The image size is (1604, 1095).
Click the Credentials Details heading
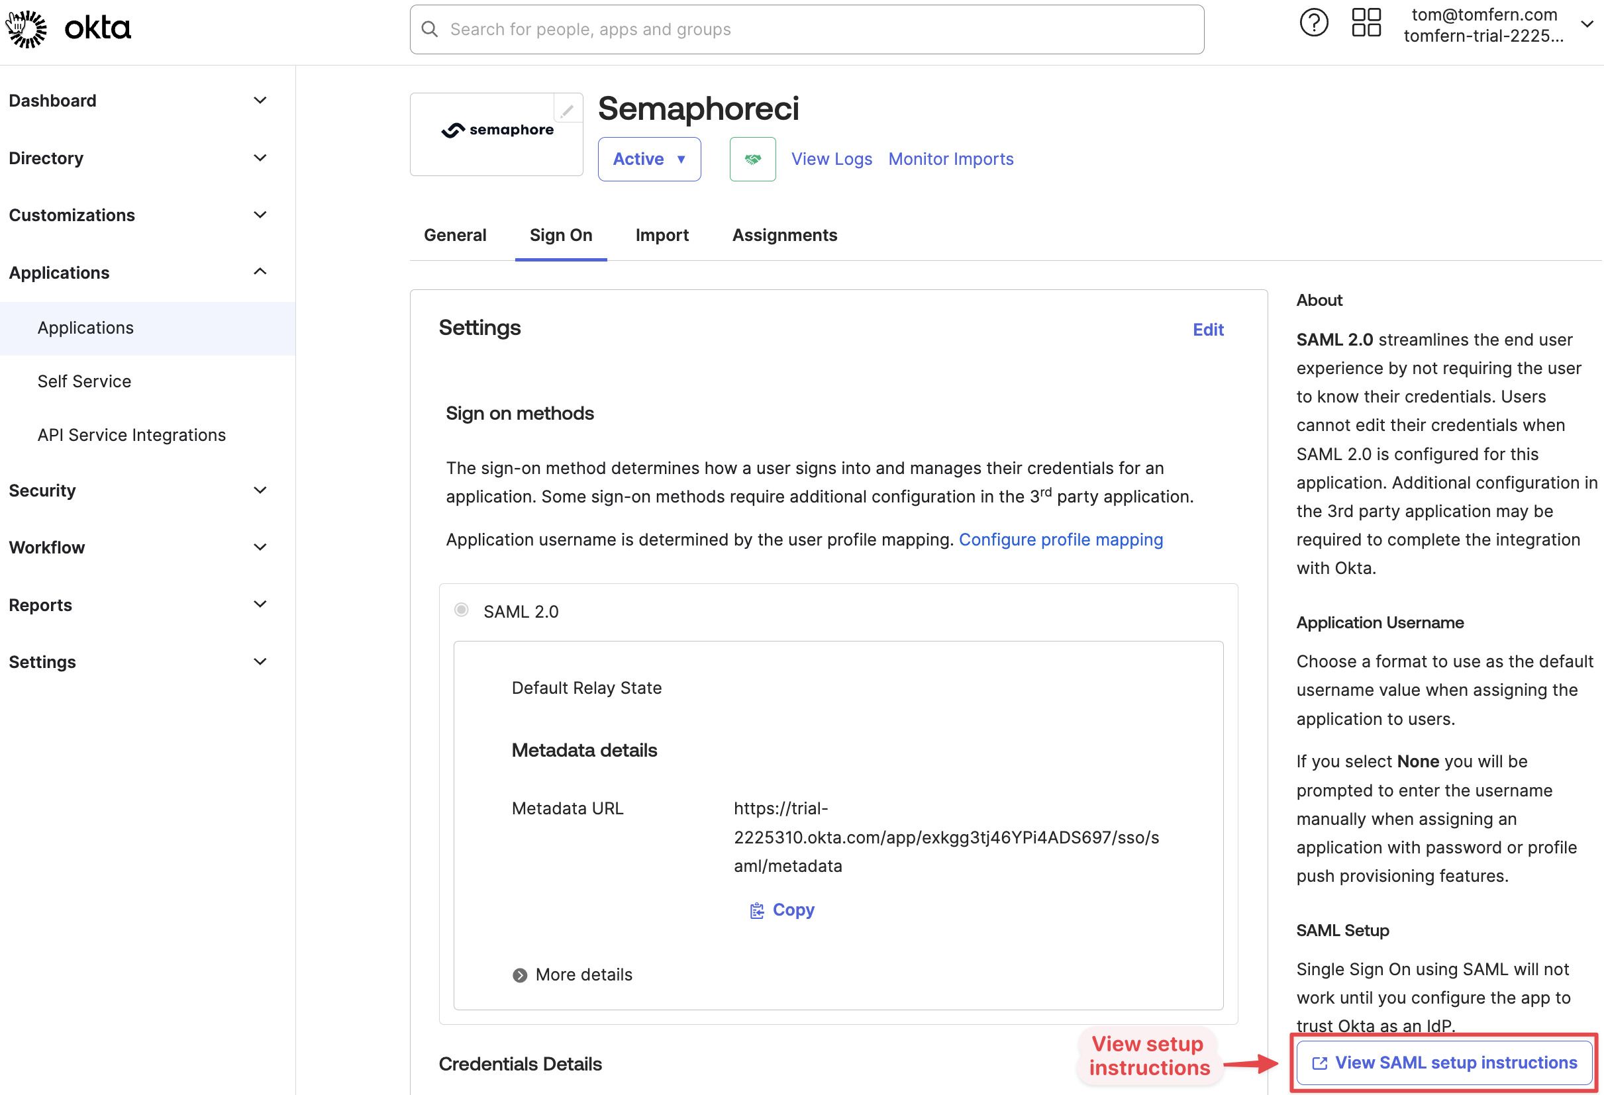tap(521, 1064)
